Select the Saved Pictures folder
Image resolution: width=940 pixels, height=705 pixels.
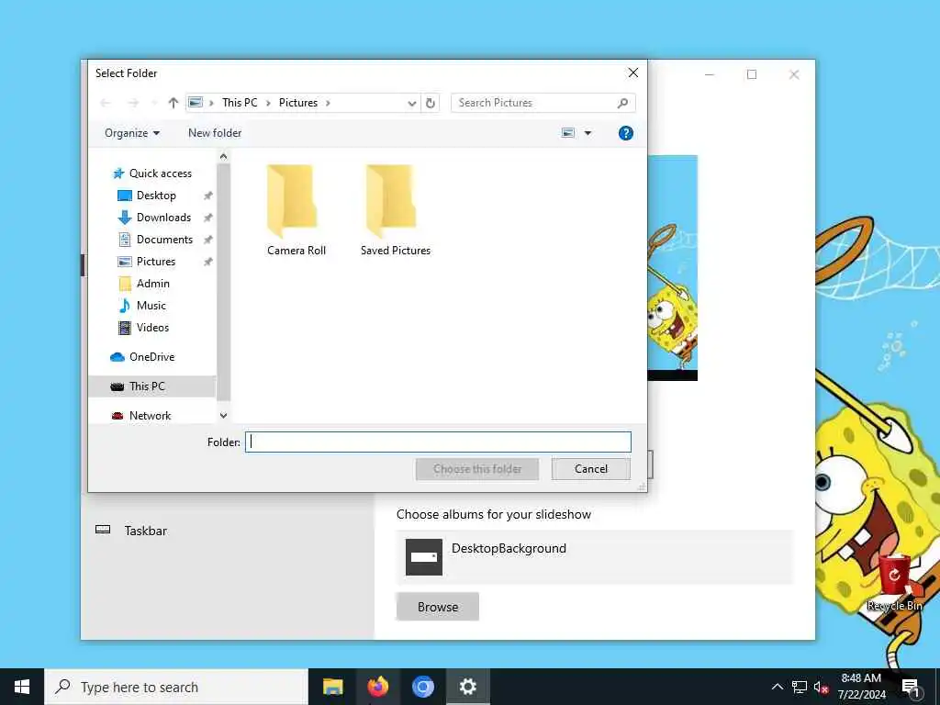(x=396, y=211)
